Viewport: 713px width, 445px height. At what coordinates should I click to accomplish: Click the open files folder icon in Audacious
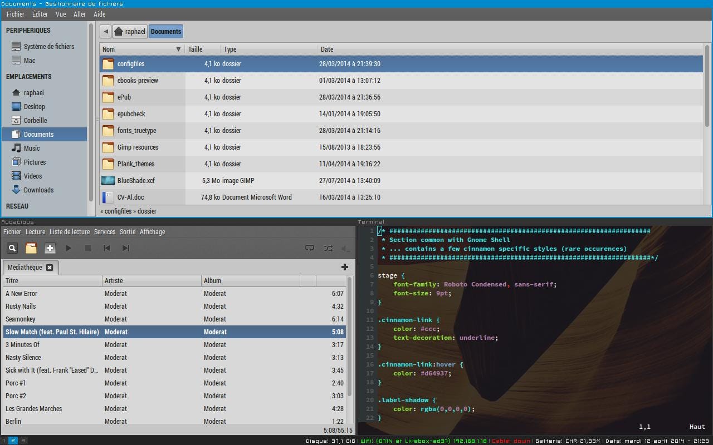click(x=31, y=248)
